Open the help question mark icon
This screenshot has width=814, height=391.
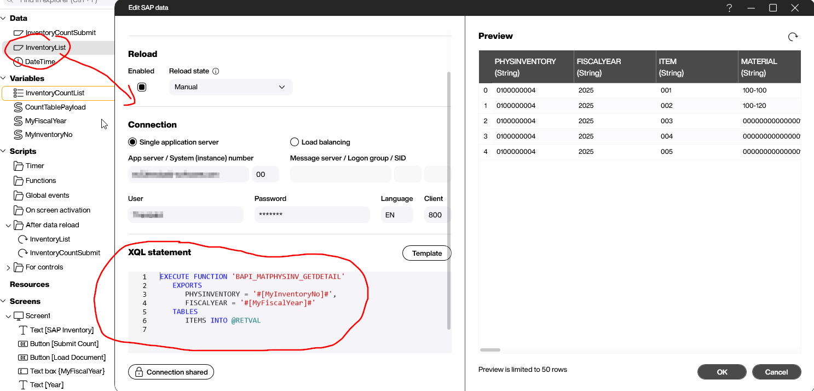pos(729,8)
